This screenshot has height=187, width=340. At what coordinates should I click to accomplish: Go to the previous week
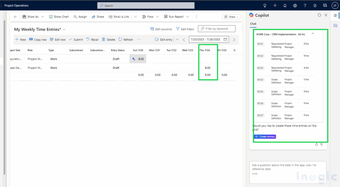tap(184, 40)
